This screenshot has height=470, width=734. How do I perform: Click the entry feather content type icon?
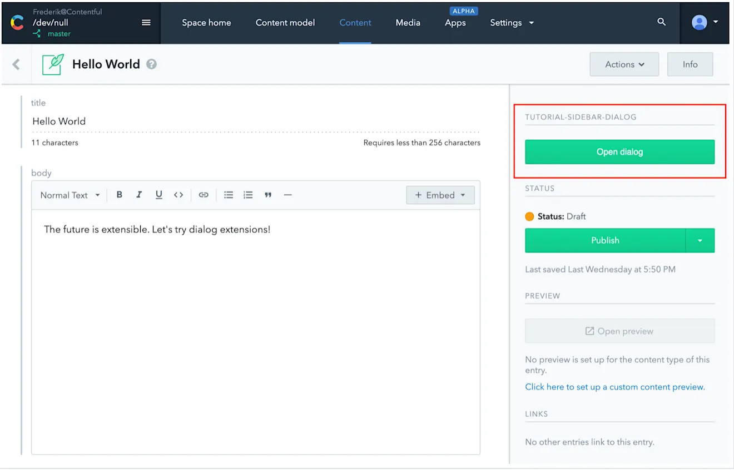[53, 64]
